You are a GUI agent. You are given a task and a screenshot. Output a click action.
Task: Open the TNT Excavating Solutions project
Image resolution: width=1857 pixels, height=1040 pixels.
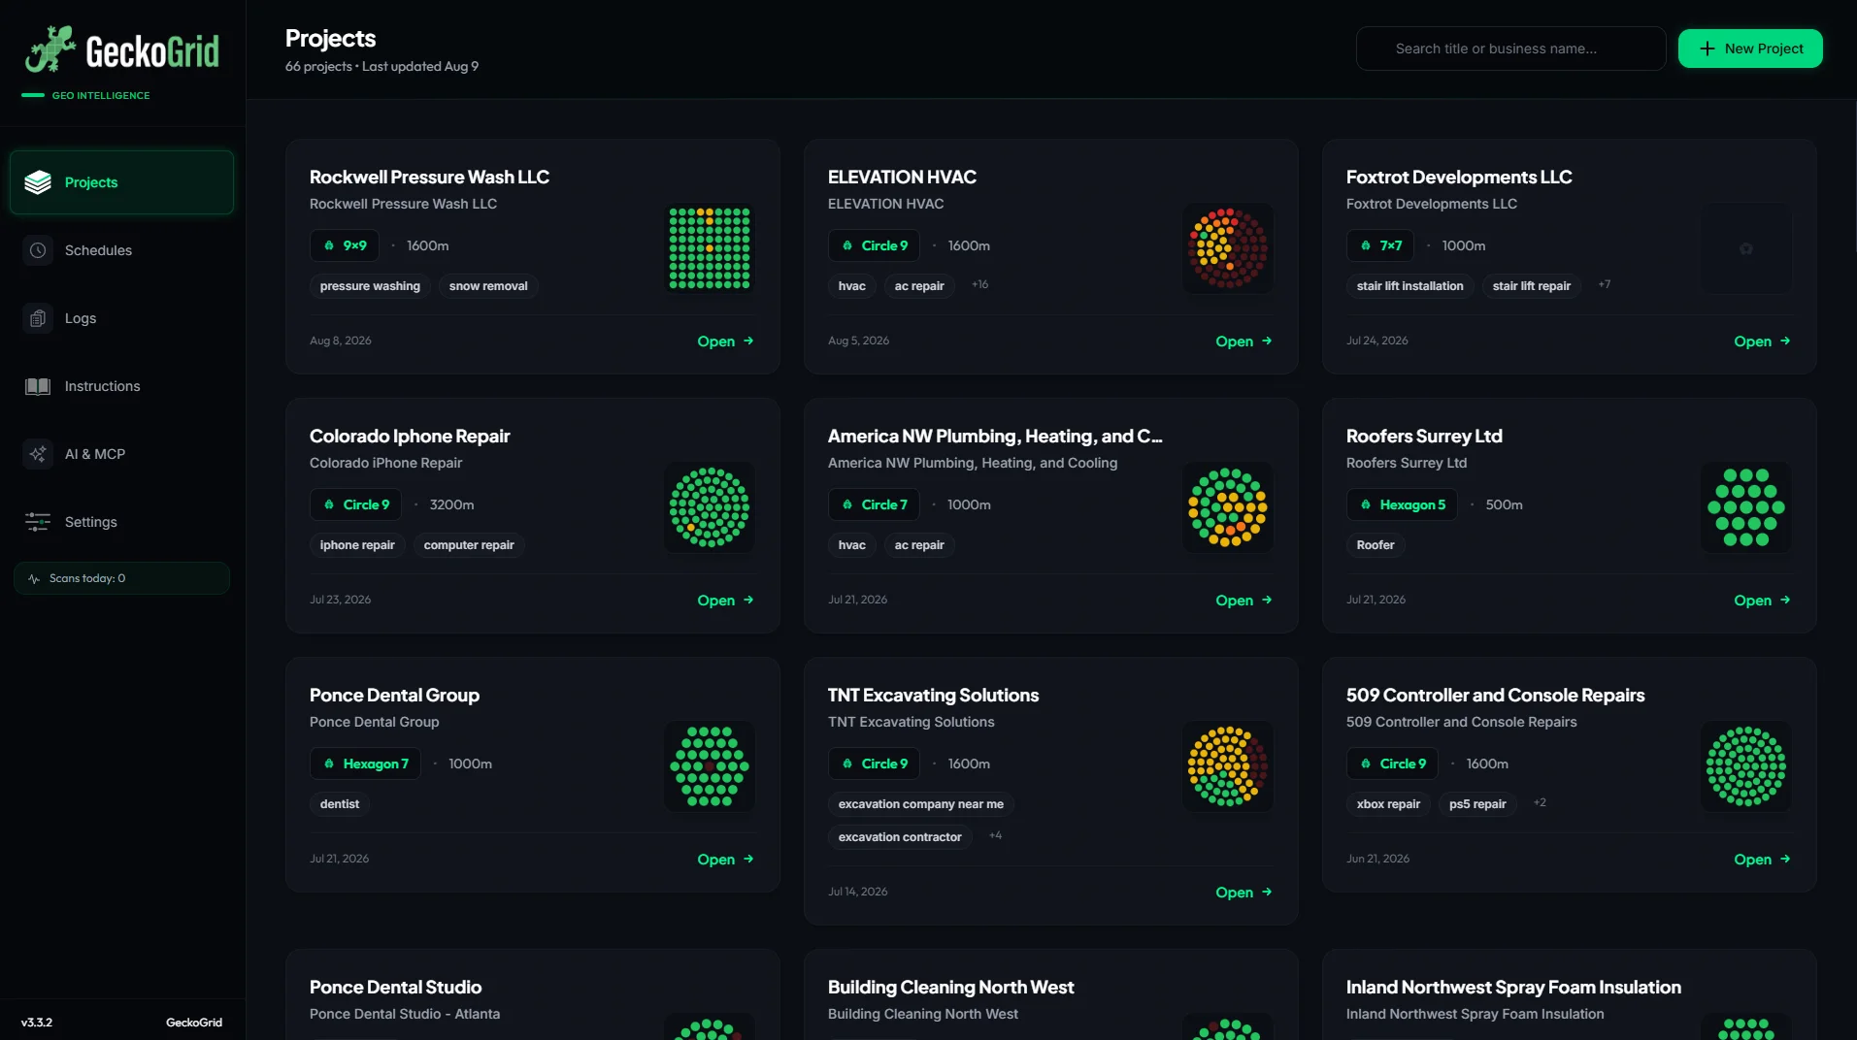[x=1244, y=893]
